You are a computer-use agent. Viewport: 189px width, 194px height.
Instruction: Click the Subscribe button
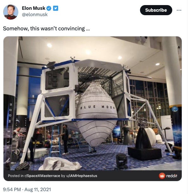pos(156,10)
